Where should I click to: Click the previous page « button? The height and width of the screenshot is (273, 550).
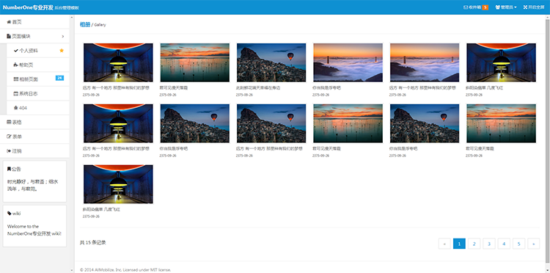444,244
